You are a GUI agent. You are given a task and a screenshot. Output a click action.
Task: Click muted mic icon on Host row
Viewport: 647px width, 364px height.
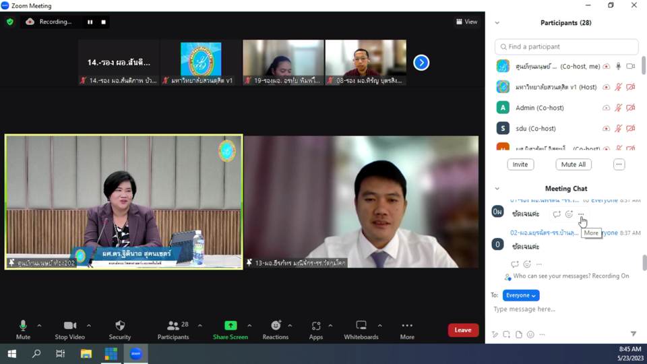click(618, 87)
